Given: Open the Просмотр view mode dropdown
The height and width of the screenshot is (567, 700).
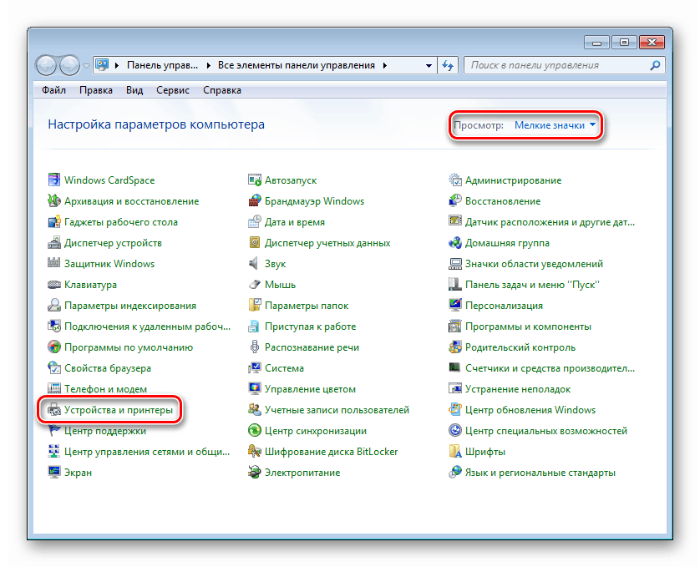Looking at the screenshot, I should coord(556,122).
